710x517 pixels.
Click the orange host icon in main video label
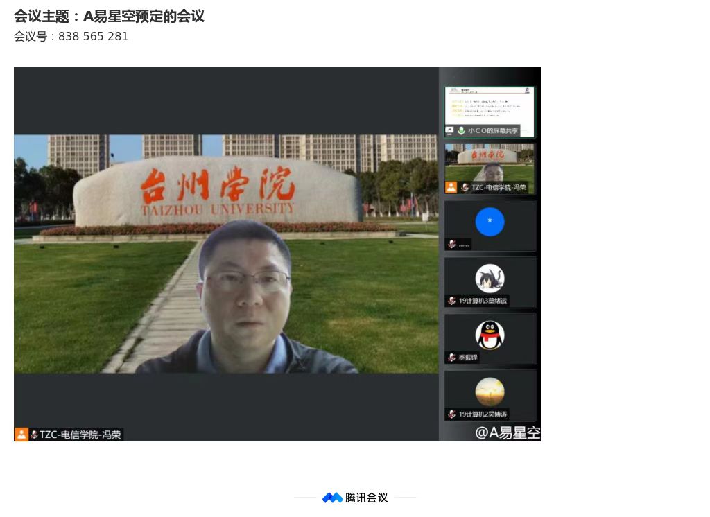click(21, 435)
